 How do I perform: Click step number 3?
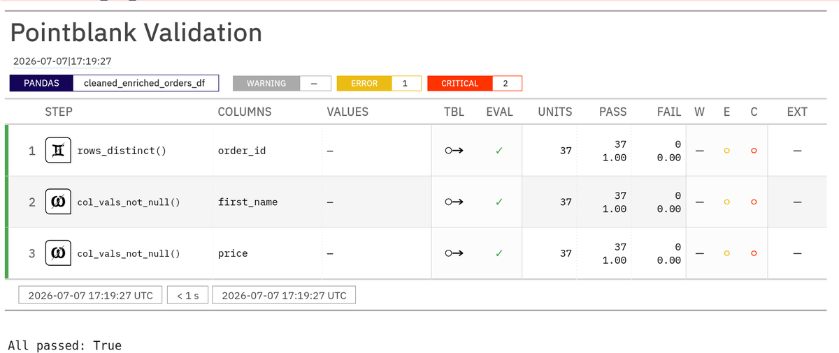click(31, 254)
